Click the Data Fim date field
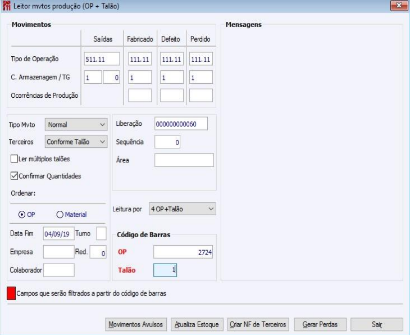The image size is (410, 335). [59, 233]
